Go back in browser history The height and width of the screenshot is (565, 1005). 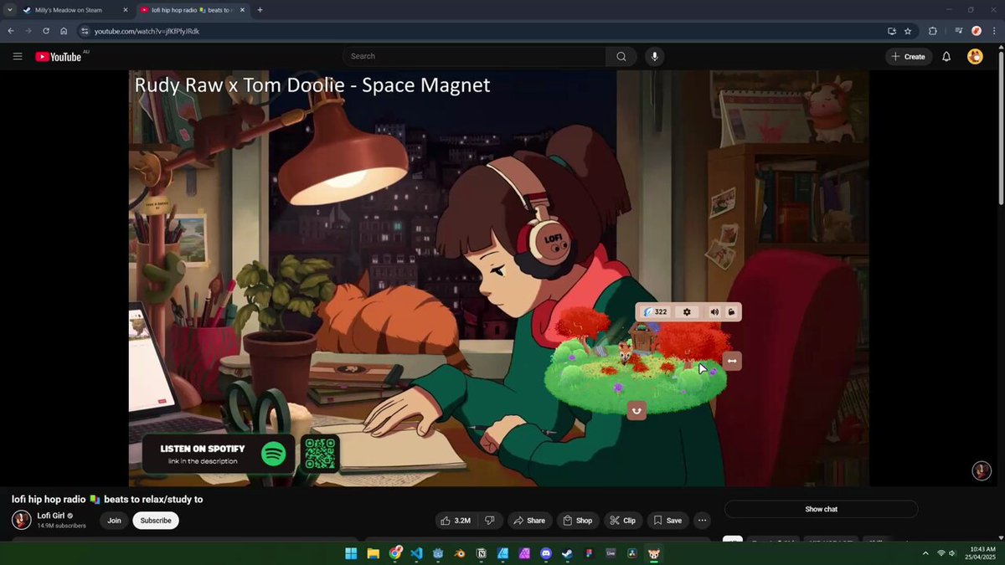point(11,31)
